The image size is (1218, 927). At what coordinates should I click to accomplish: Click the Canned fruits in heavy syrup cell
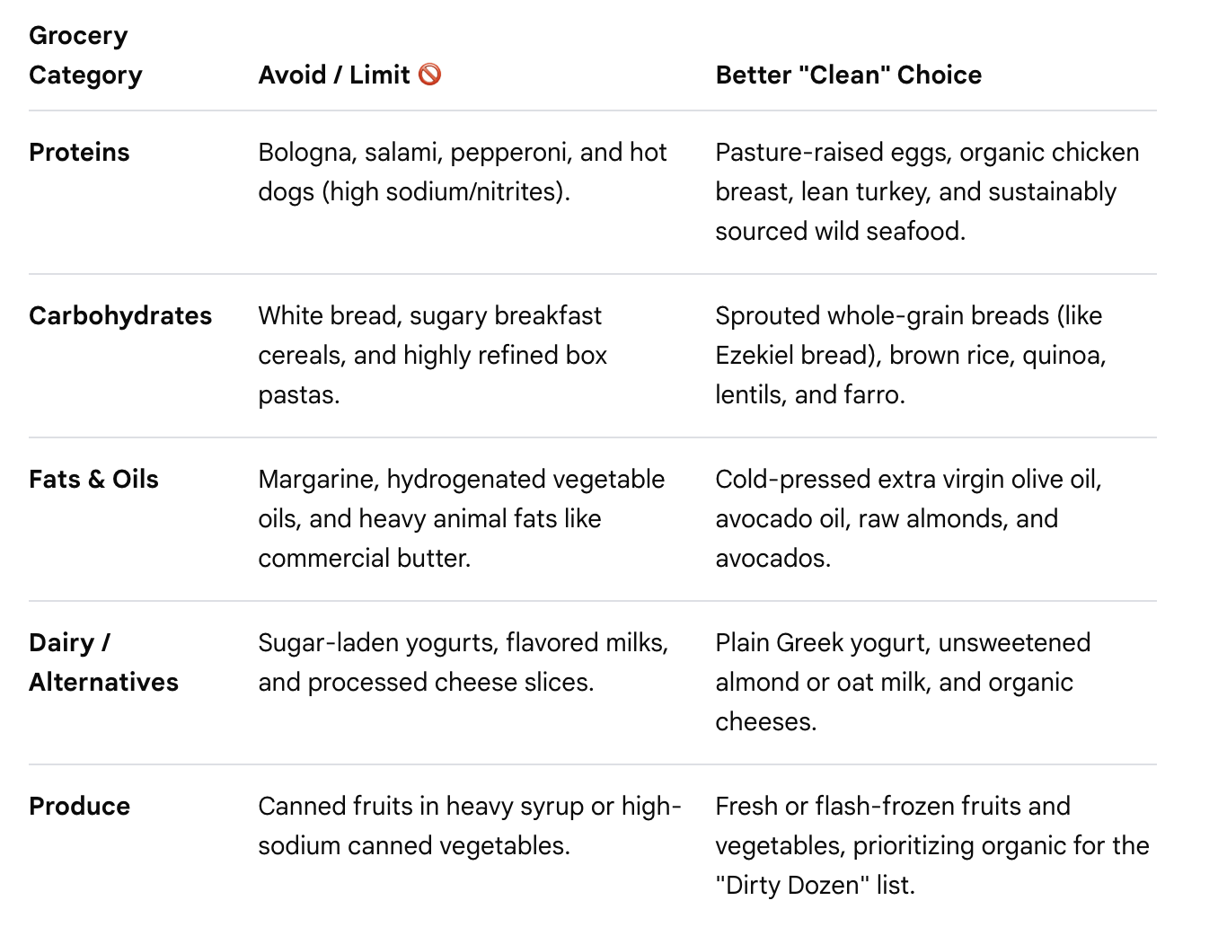470,825
